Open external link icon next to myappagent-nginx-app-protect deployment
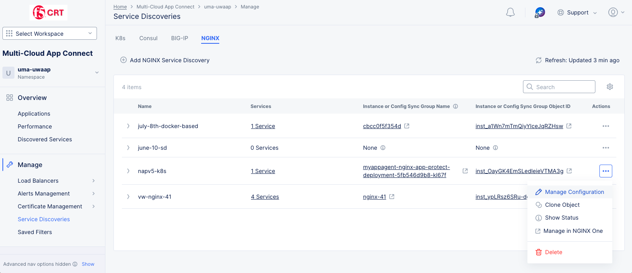The height and width of the screenshot is (273, 632). 465,171
